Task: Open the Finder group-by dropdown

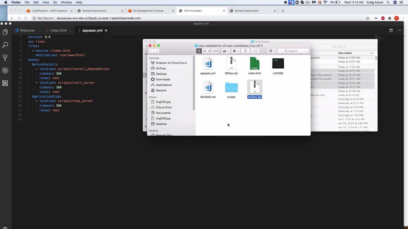Action: (x=226, y=51)
